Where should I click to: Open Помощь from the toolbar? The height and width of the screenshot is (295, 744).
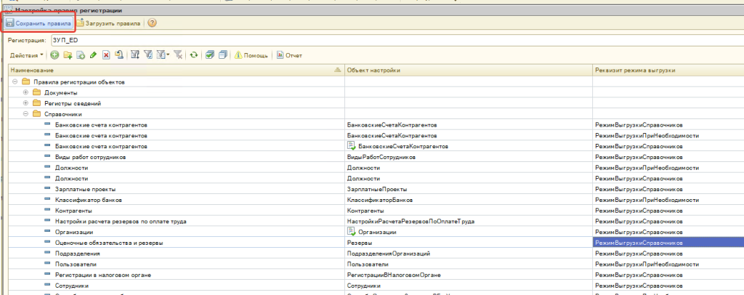click(x=251, y=55)
